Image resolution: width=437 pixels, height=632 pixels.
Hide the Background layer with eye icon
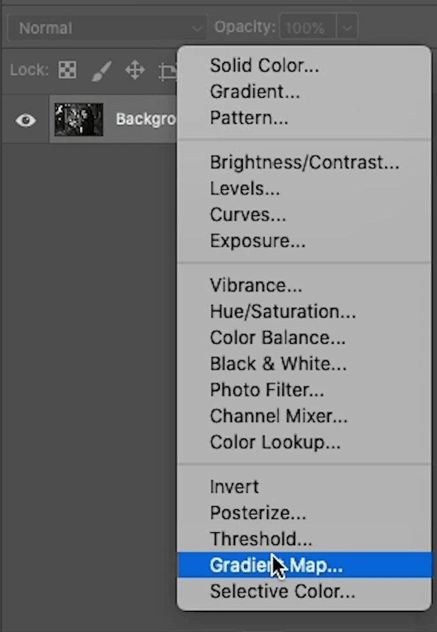tap(26, 120)
